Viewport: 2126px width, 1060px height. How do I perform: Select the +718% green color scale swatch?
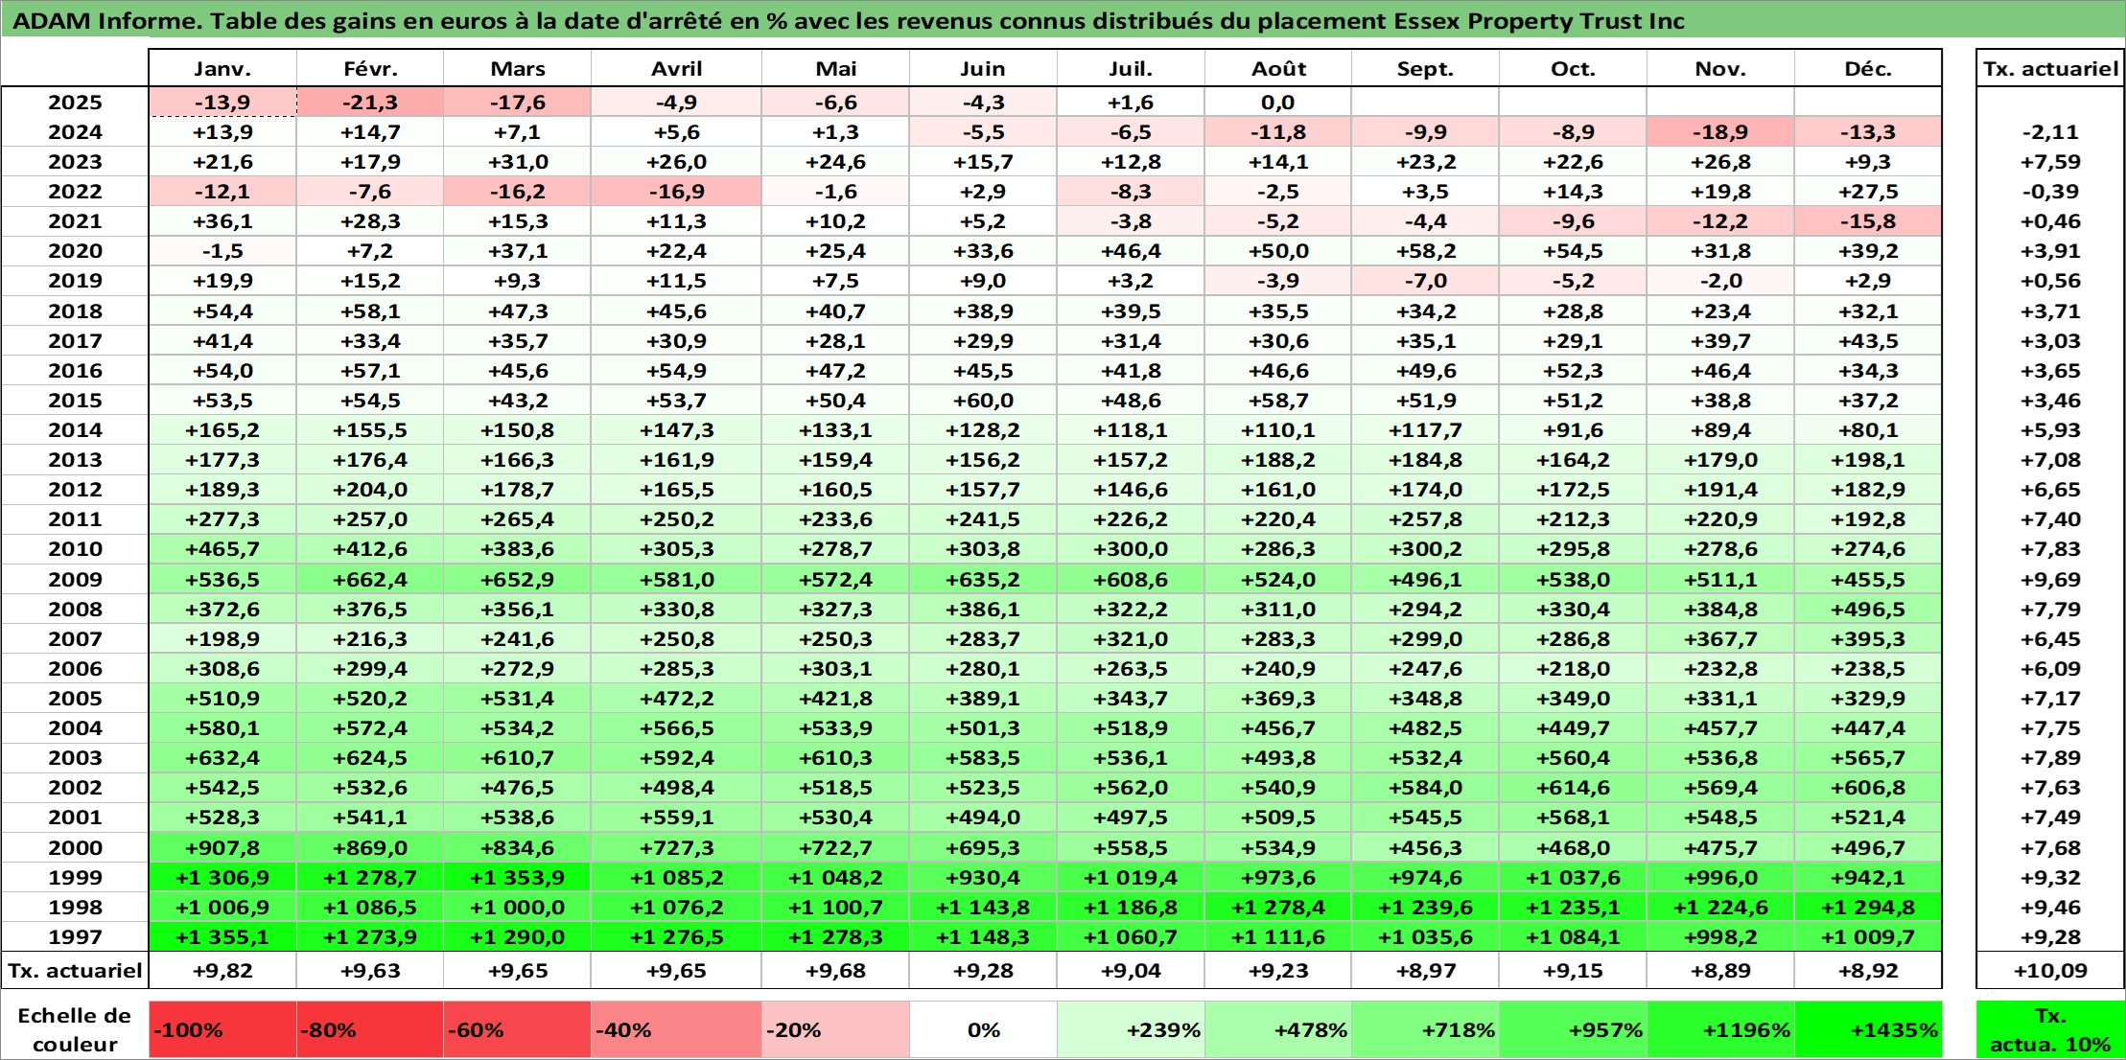(1425, 1029)
